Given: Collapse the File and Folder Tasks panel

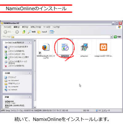Looking at the screenshot, I should click(x=30, y=42).
